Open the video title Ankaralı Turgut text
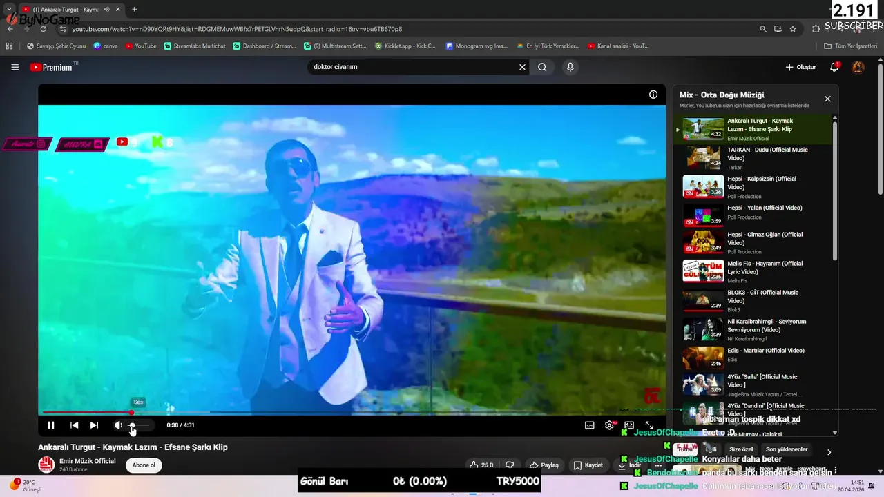 [133, 447]
